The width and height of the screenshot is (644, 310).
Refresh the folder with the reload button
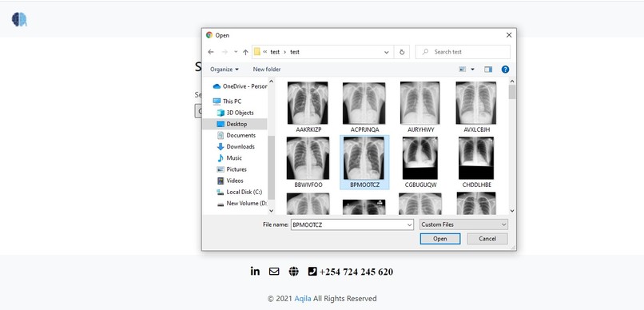point(402,52)
